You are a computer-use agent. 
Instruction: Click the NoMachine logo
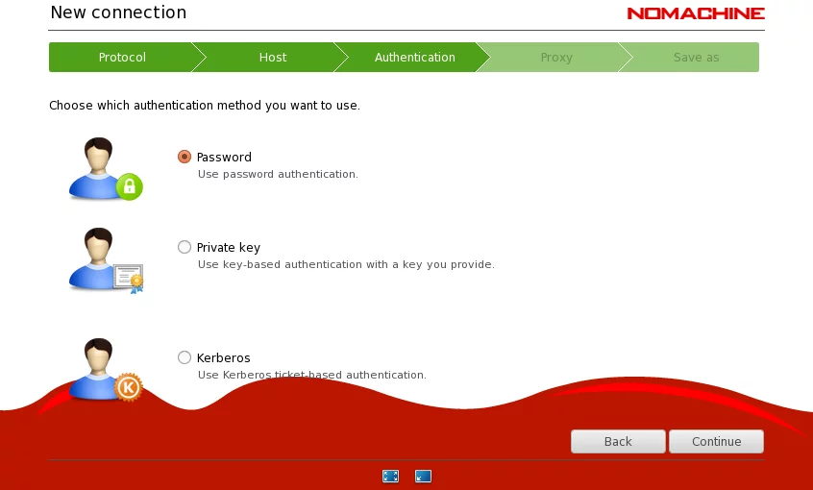[x=696, y=13]
